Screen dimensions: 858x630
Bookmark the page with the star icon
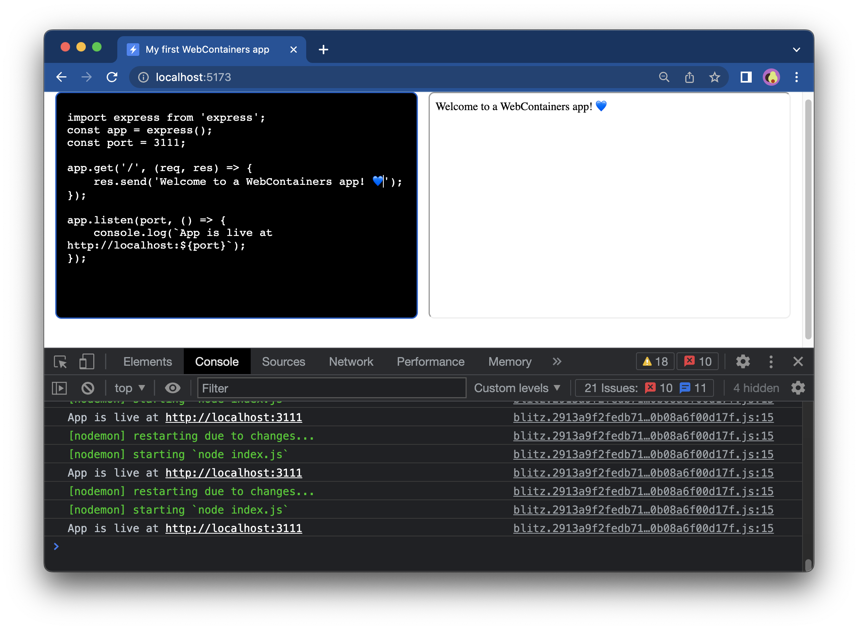coord(715,77)
